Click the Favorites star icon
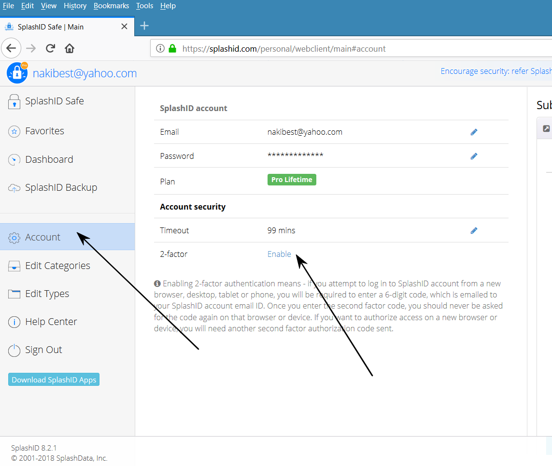Image resolution: width=552 pixels, height=466 pixels. [14, 132]
